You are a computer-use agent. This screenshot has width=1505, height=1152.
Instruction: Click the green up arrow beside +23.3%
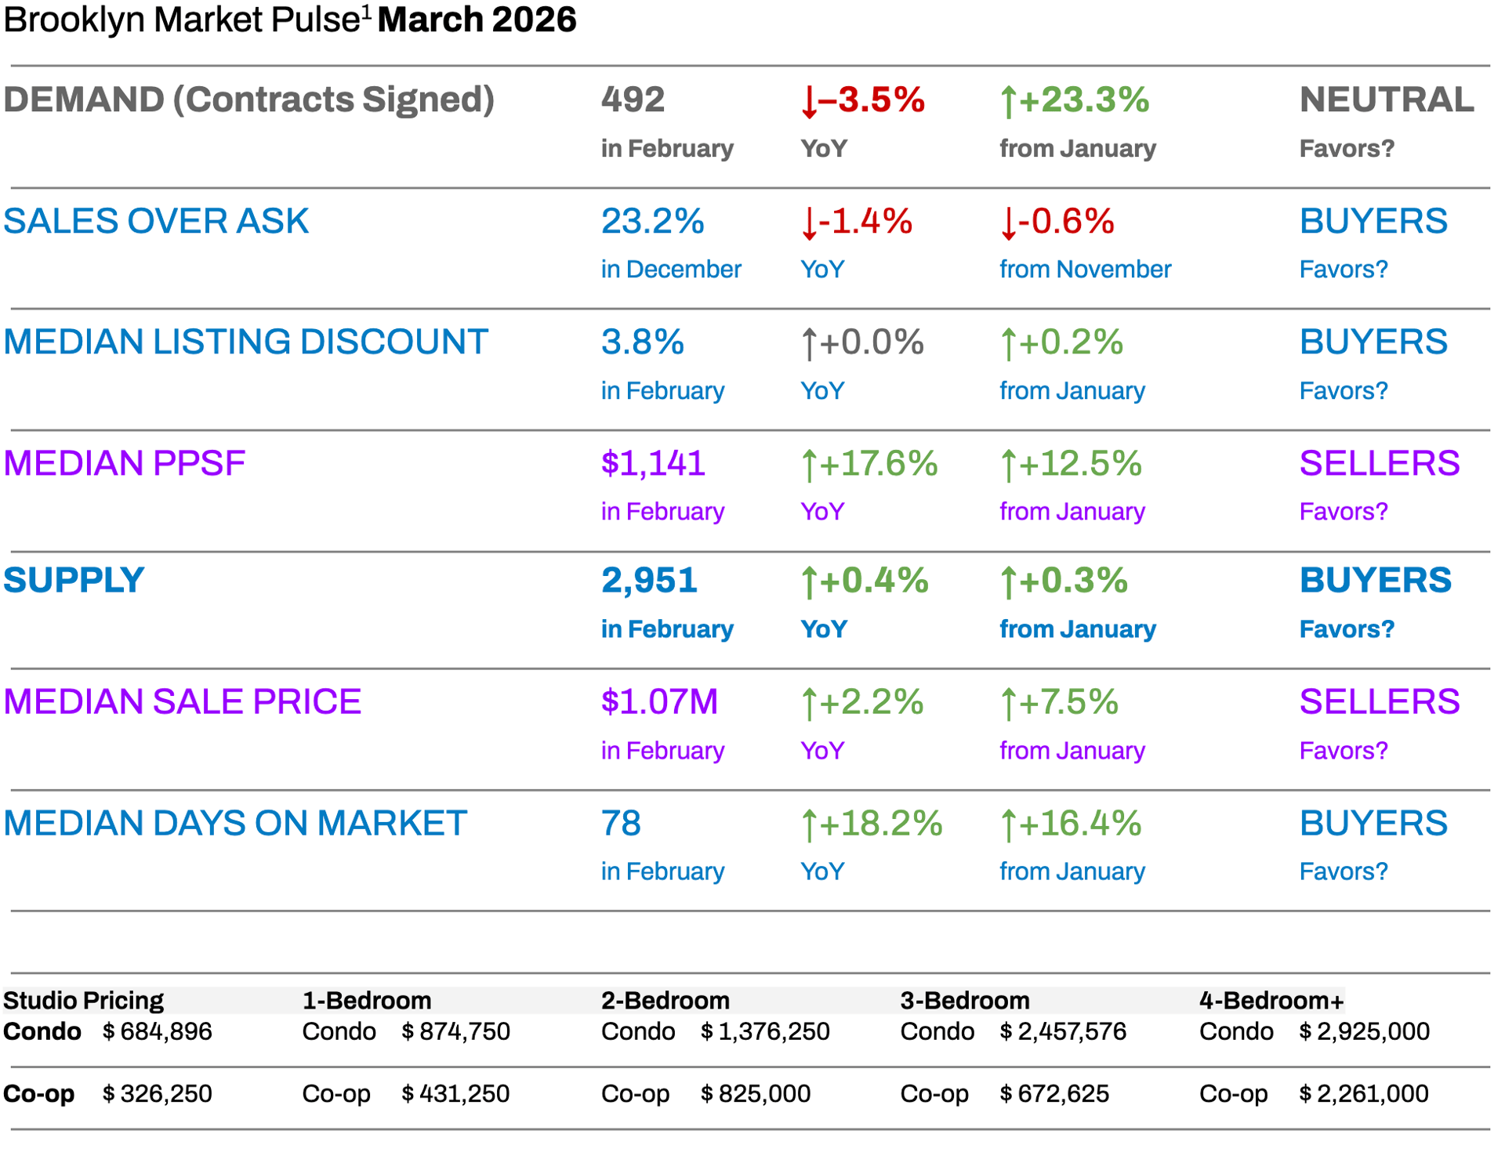(x=1008, y=102)
